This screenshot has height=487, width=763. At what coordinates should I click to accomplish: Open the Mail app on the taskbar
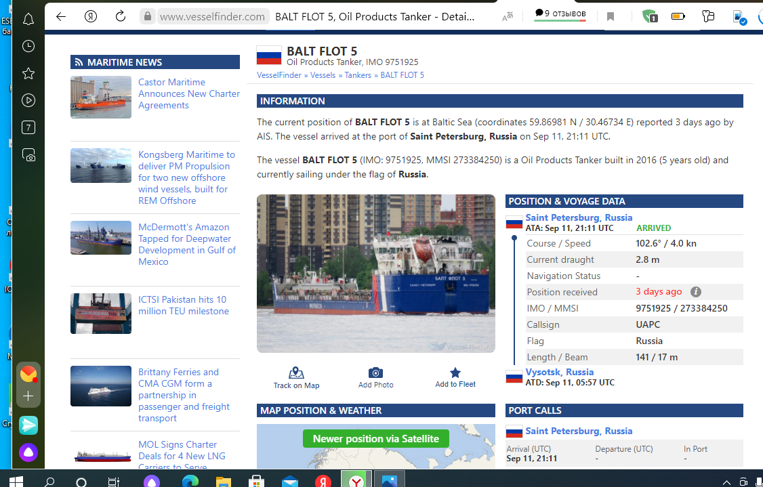coord(289,482)
